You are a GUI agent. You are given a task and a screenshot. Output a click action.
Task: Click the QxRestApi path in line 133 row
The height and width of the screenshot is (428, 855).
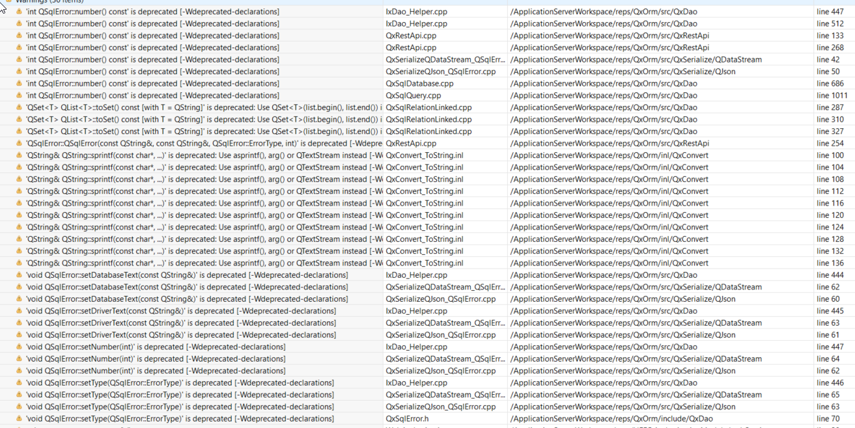(610, 36)
